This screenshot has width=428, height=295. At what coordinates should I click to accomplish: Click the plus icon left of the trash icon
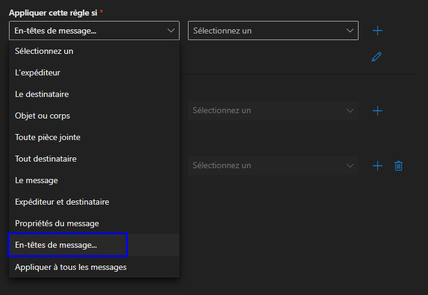(377, 166)
